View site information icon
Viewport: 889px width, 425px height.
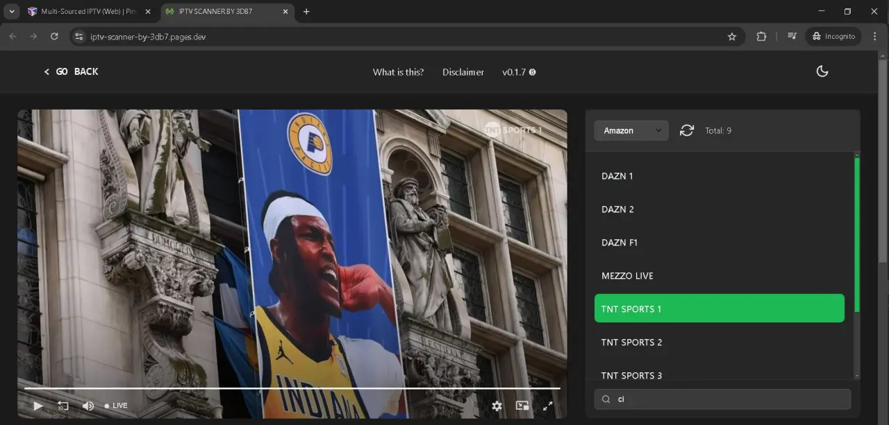[79, 37]
